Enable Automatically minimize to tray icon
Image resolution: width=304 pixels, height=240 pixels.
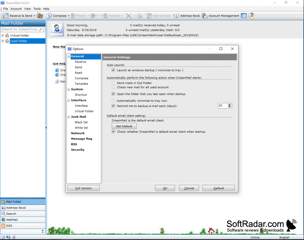[113, 101]
